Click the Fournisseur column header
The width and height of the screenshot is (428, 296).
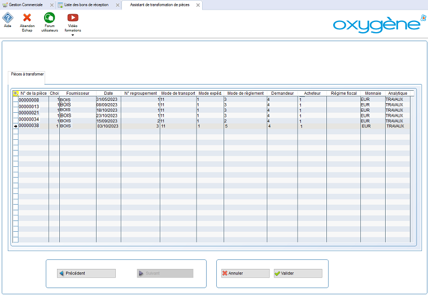coord(77,93)
